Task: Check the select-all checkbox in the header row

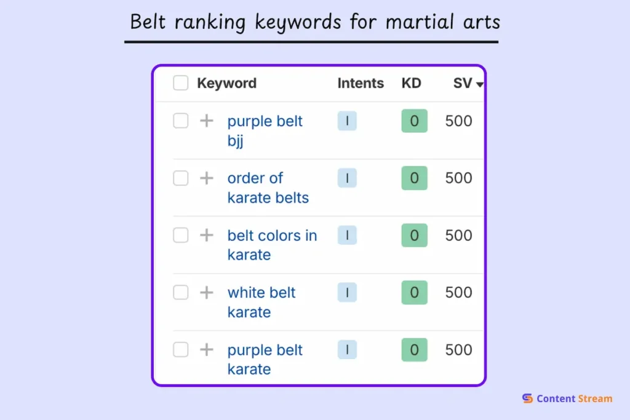Action: pos(180,83)
